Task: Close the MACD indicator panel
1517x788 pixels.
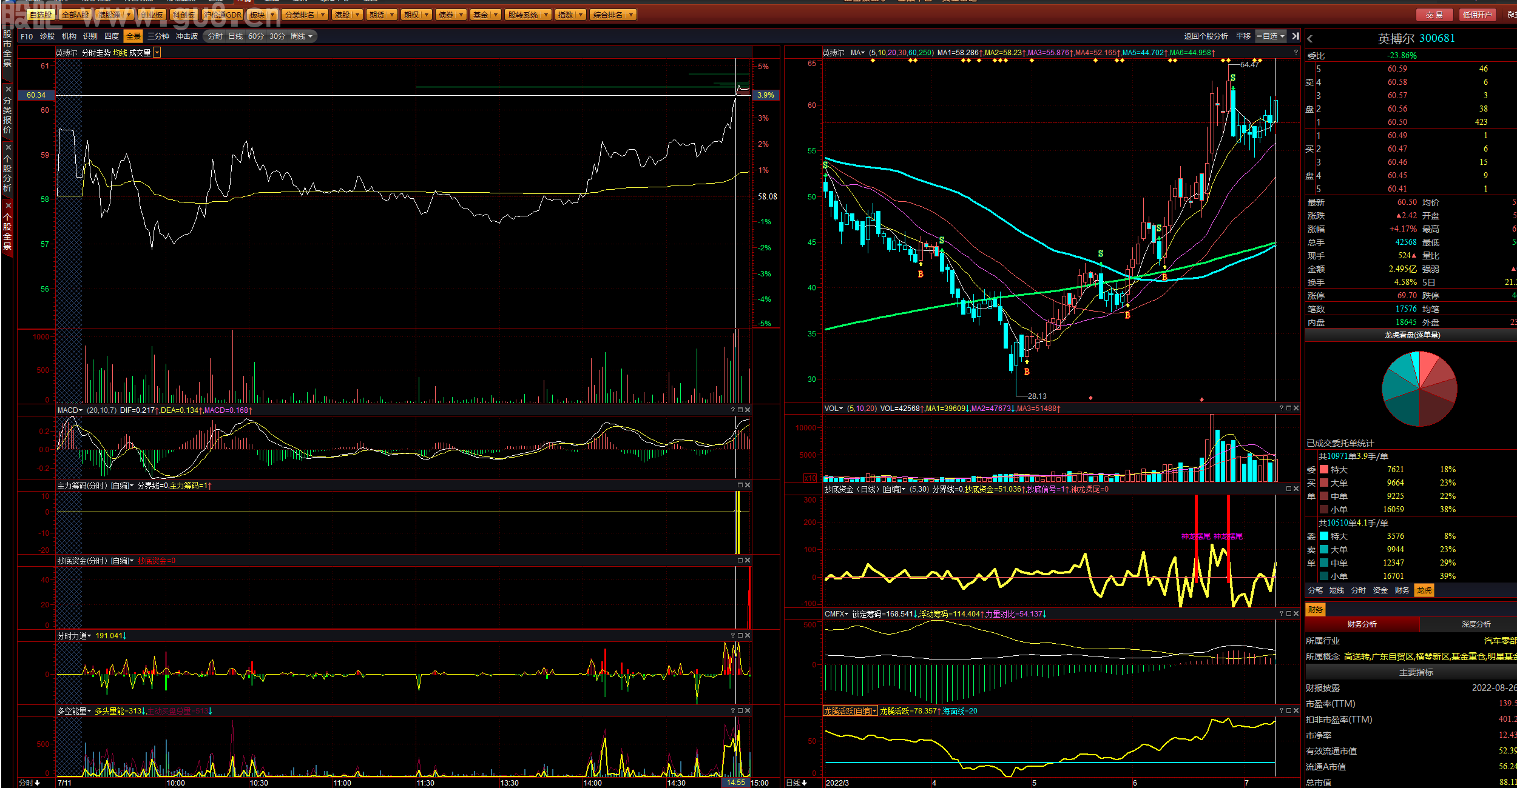Action: coord(748,410)
